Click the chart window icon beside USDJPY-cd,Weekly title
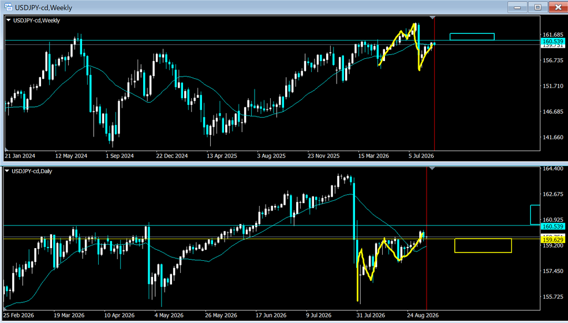The height and width of the screenshot is (323, 568). tap(8, 7)
